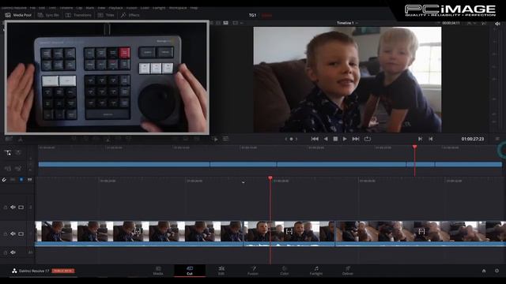This screenshot has width=506, height=284.
Task: Toggle loop playback
Action: click(367, 139)
